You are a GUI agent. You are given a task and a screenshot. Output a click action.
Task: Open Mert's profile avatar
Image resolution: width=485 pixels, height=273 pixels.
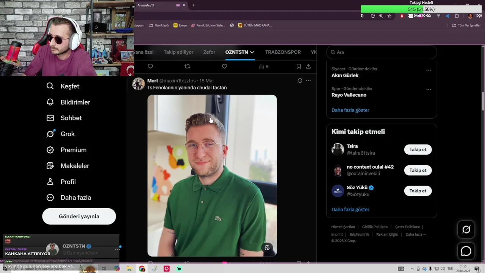pyautogui.click(x=138, y=84)
